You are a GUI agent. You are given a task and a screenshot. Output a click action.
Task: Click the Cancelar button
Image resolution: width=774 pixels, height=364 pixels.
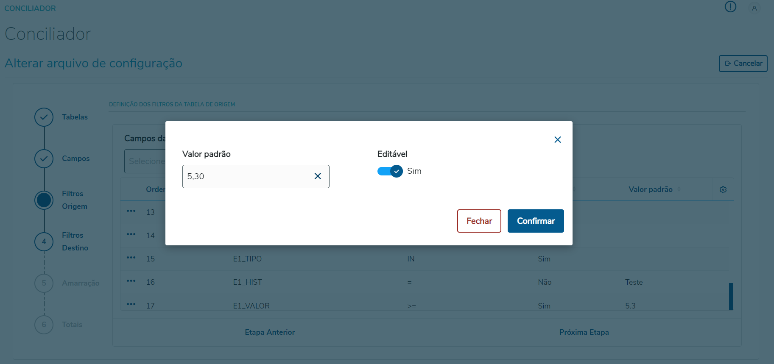[x=743, y=64]
